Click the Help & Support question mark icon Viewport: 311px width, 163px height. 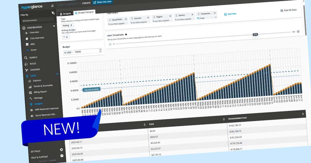[x=62, y=155]
